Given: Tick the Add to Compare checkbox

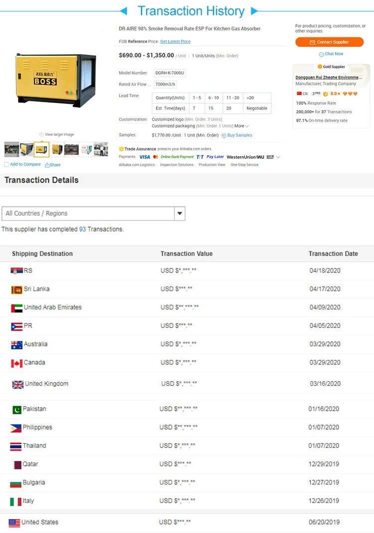Looking at the screenshot, I should click(x=6, y=165).
